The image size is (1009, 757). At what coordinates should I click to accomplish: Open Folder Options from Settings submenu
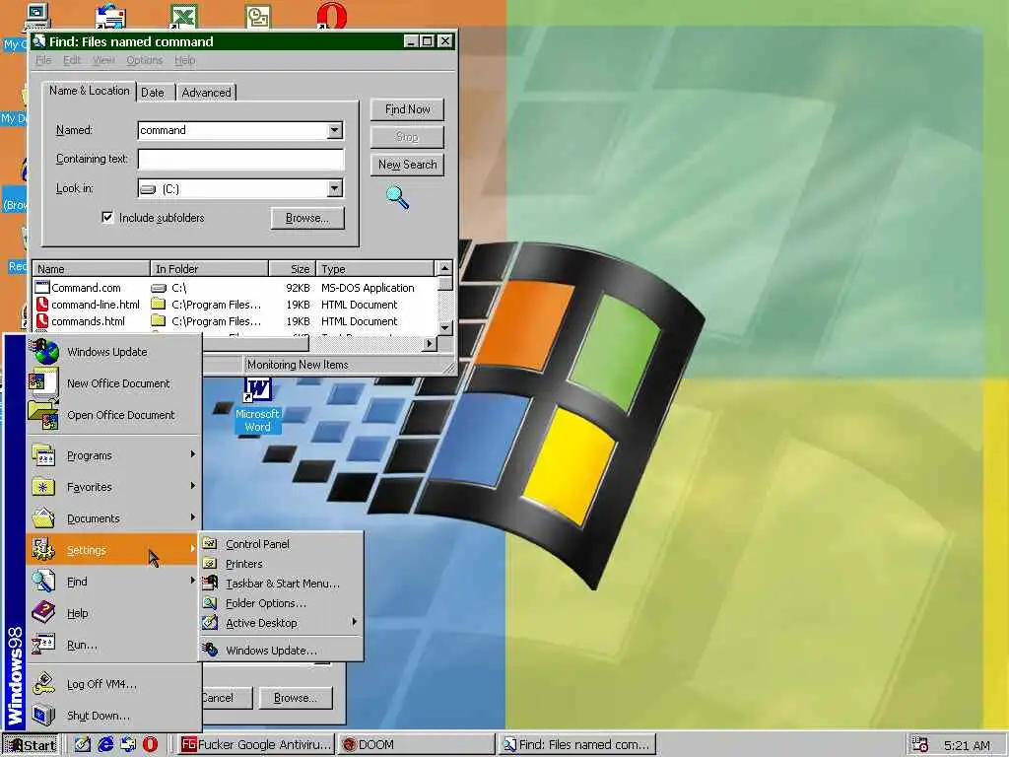[281, 603]
